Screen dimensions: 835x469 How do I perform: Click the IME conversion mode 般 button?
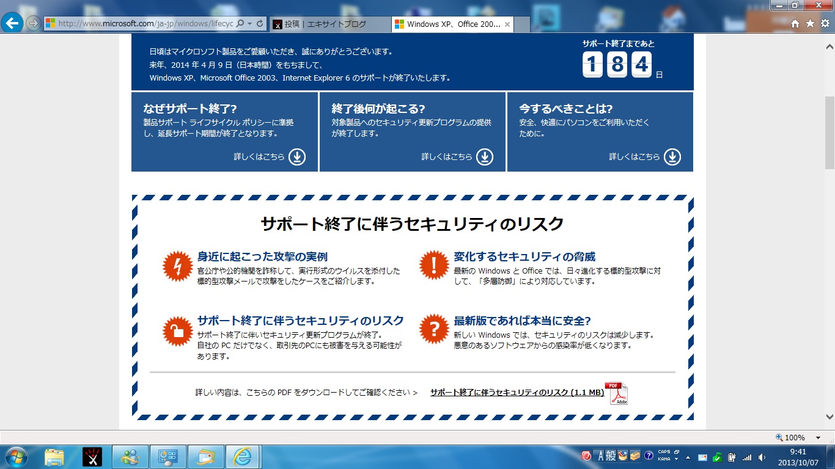611,456
